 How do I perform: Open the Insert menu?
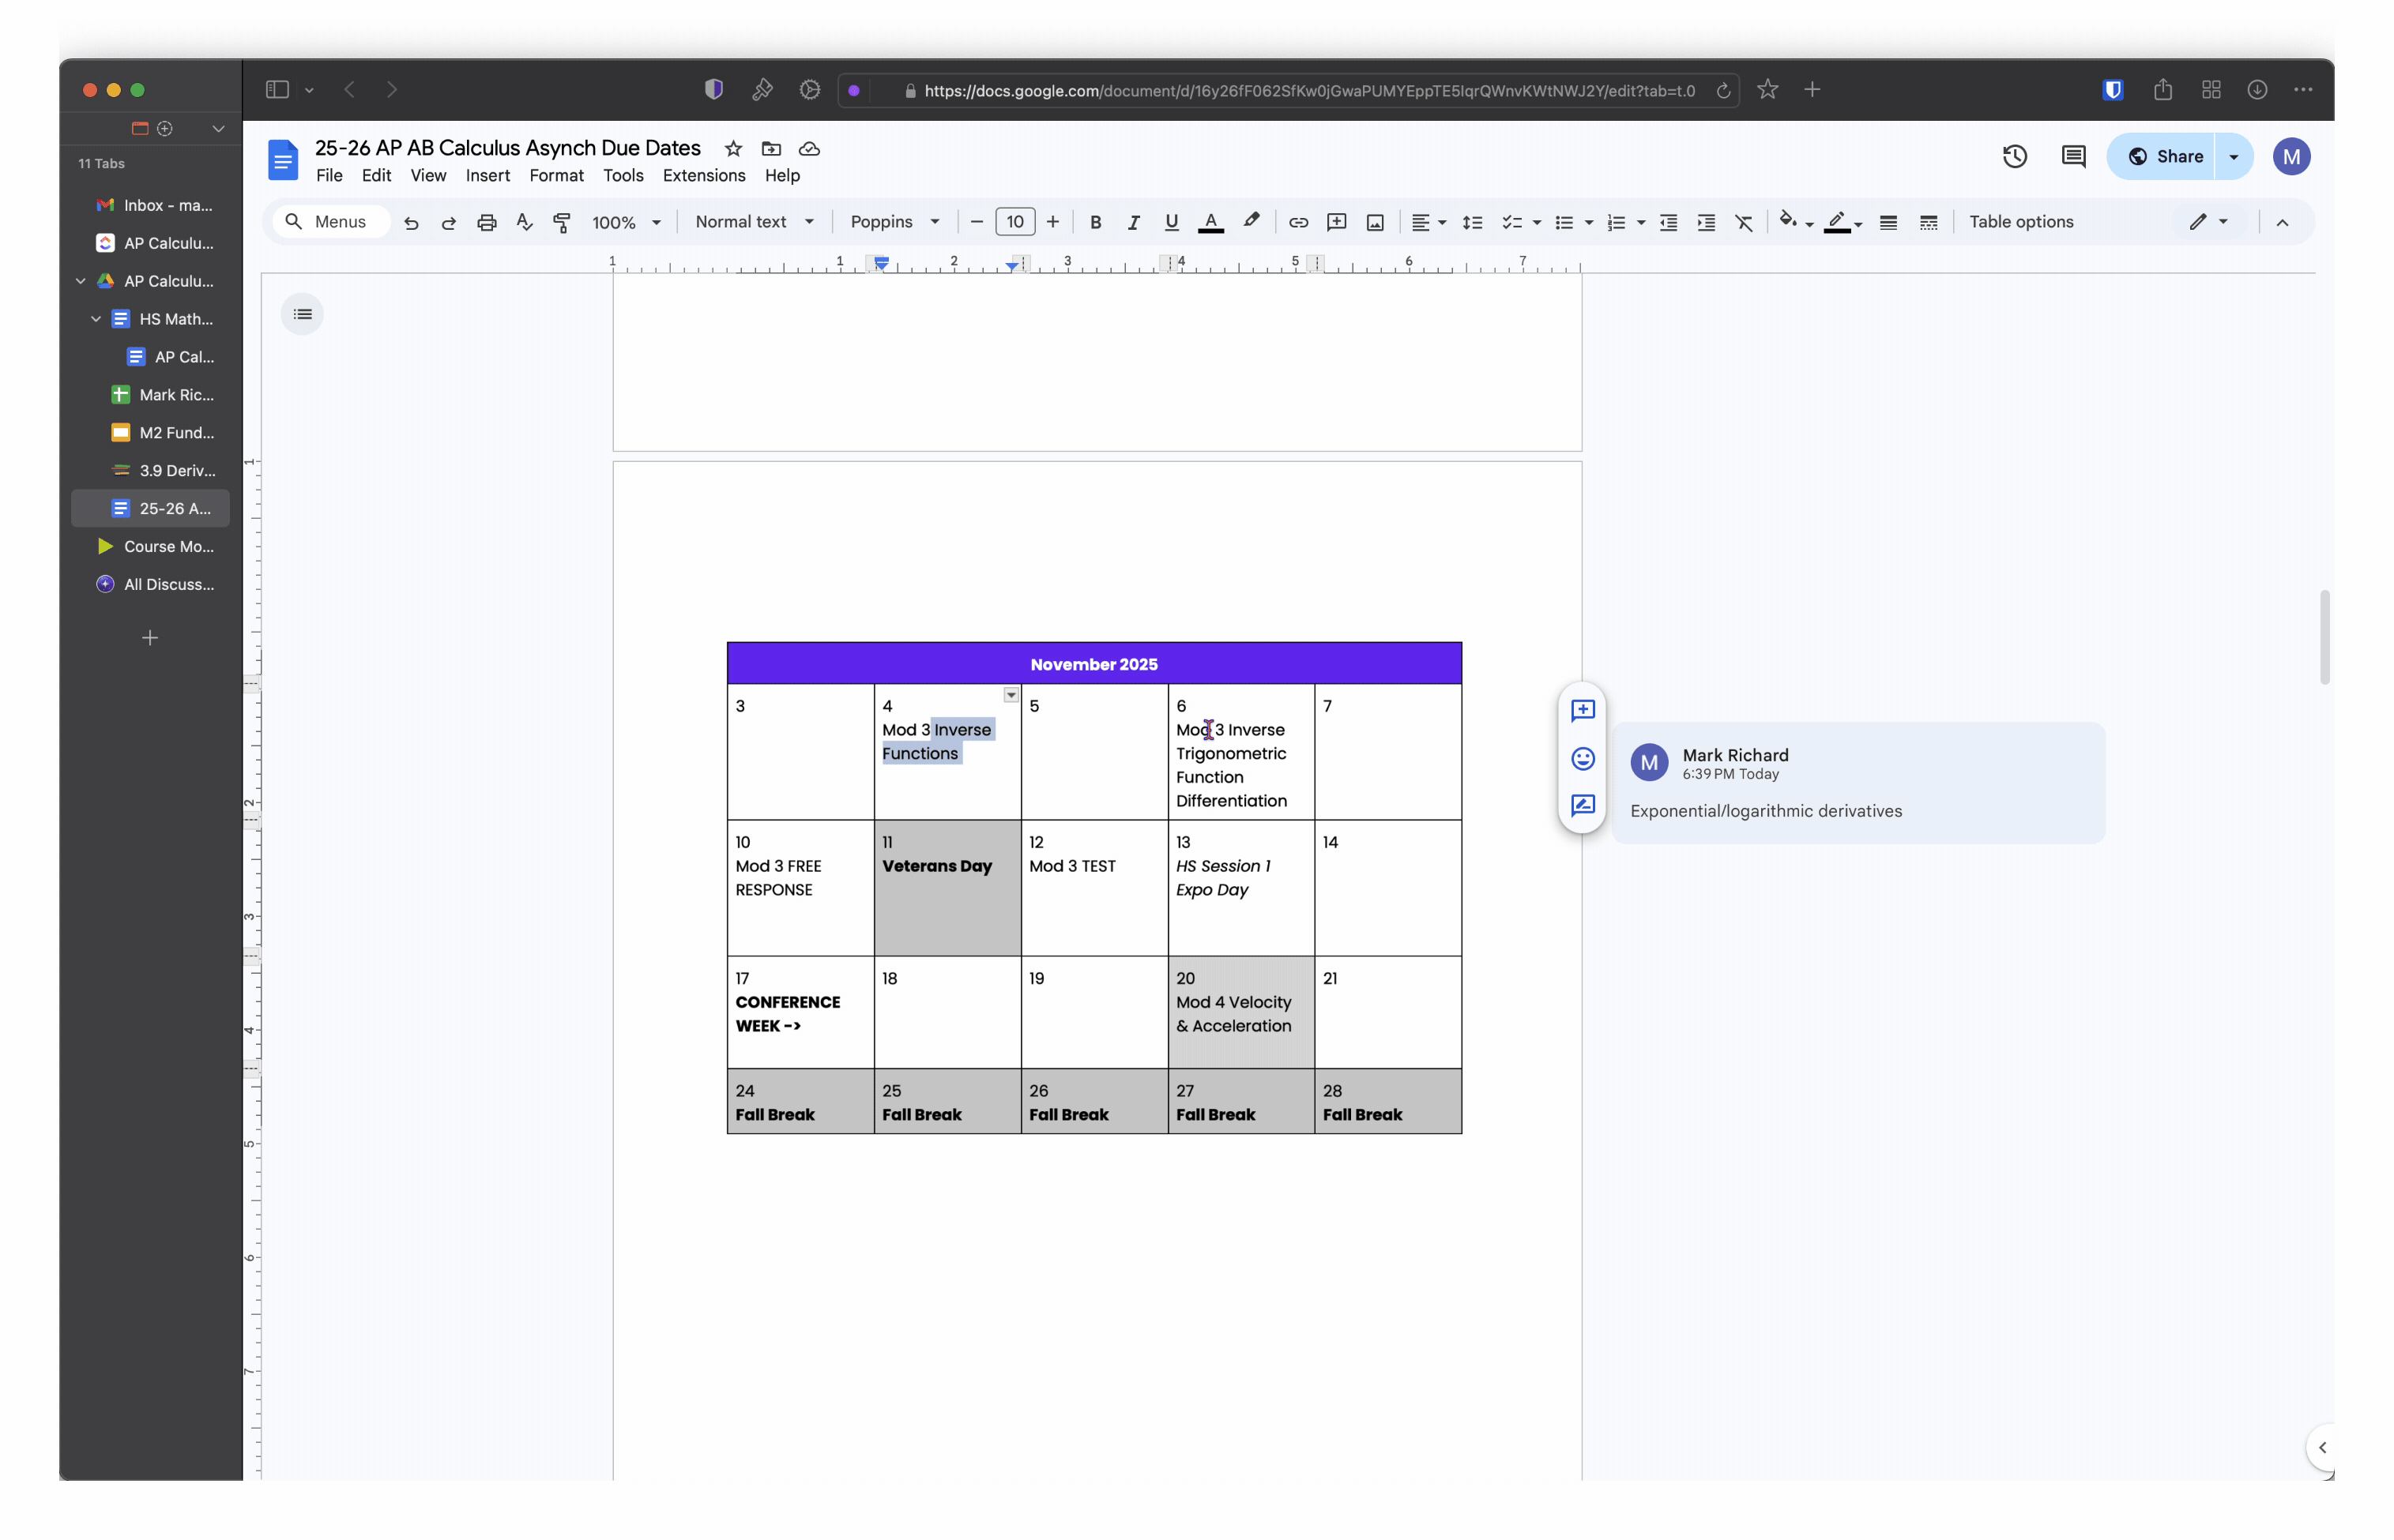pos(487,175)
